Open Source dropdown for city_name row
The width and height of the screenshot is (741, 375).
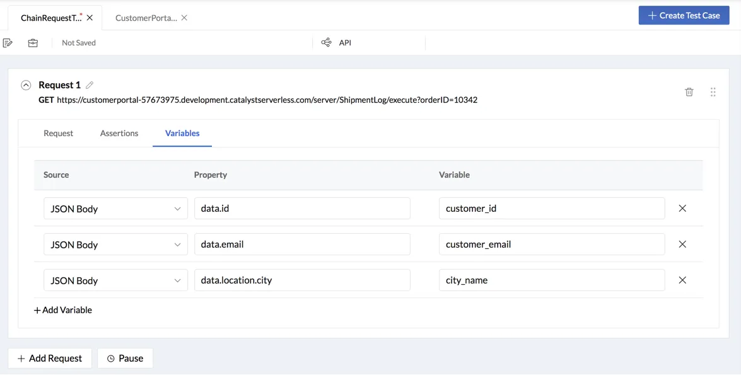[x=116, y=280]
